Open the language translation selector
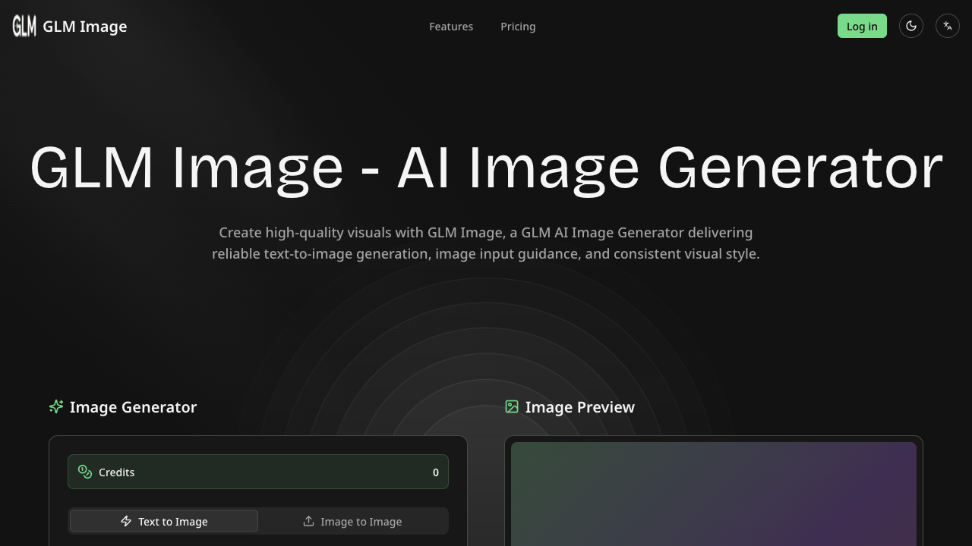This screenshot has height=546, width=972. (948, 26)
